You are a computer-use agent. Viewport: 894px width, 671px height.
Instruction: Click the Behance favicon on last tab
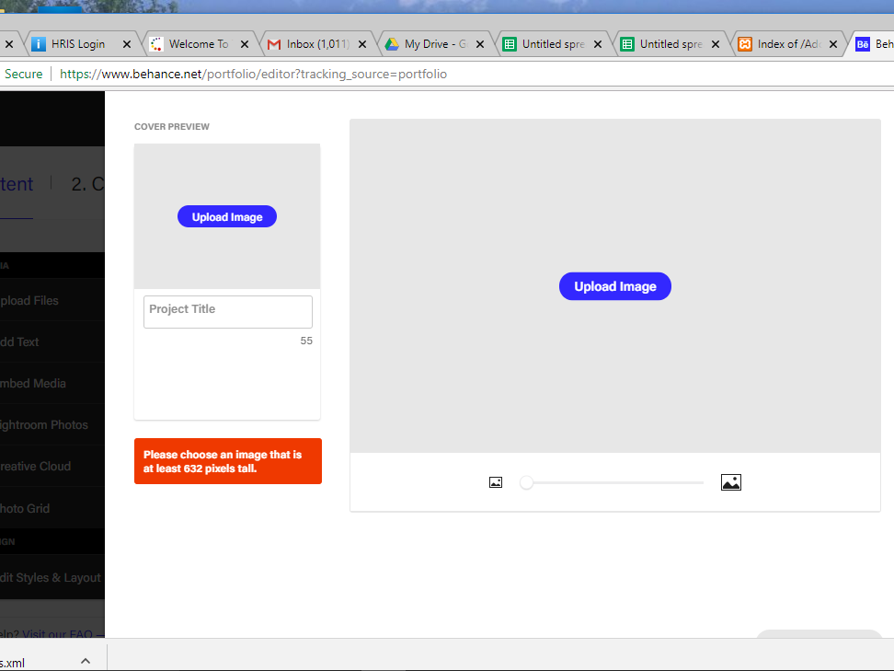point(863,44)
